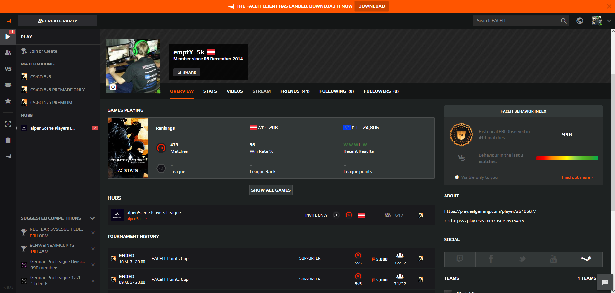The image size is (615, 293).
Task: Open the ESL Gaming player profile link
Action: tap(490, 211)
